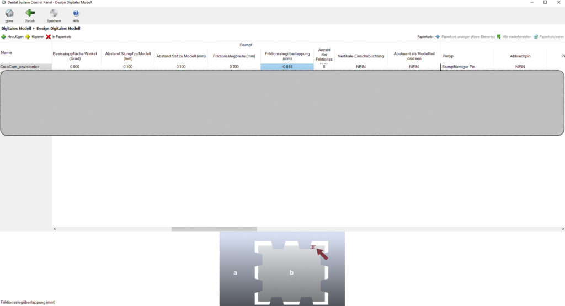Select Design Digitales Modell breadcrumb
Image resolution: width=565 pixels, height=306 pixels.
pyautogui.click(x=58, y=29)
